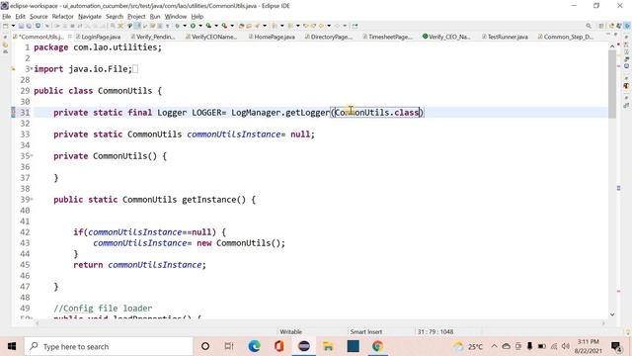Viewport: 632px width, 356px height.
Task: Open the Window menu
Action: (x=176, y=17)
